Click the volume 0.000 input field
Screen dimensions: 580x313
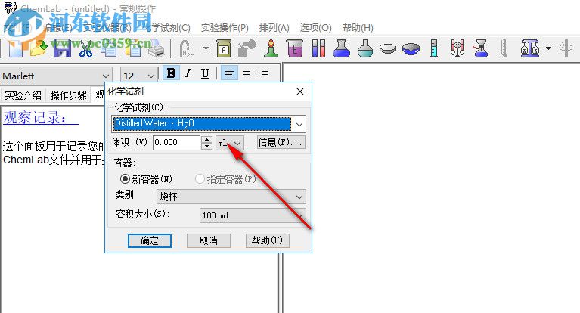[x=176, y=142]
